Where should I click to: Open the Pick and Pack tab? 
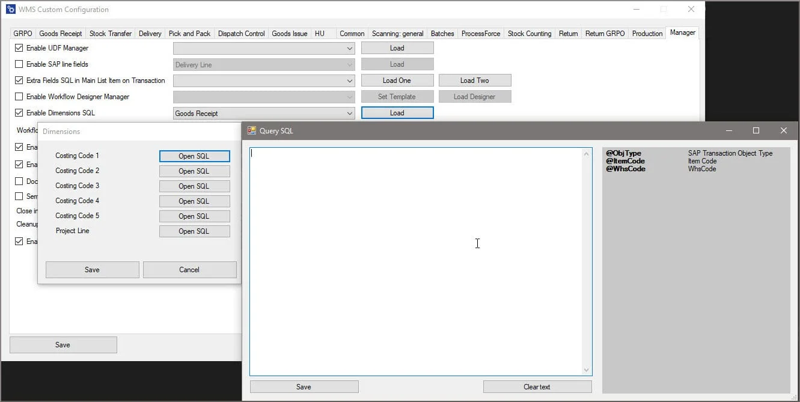190,34
